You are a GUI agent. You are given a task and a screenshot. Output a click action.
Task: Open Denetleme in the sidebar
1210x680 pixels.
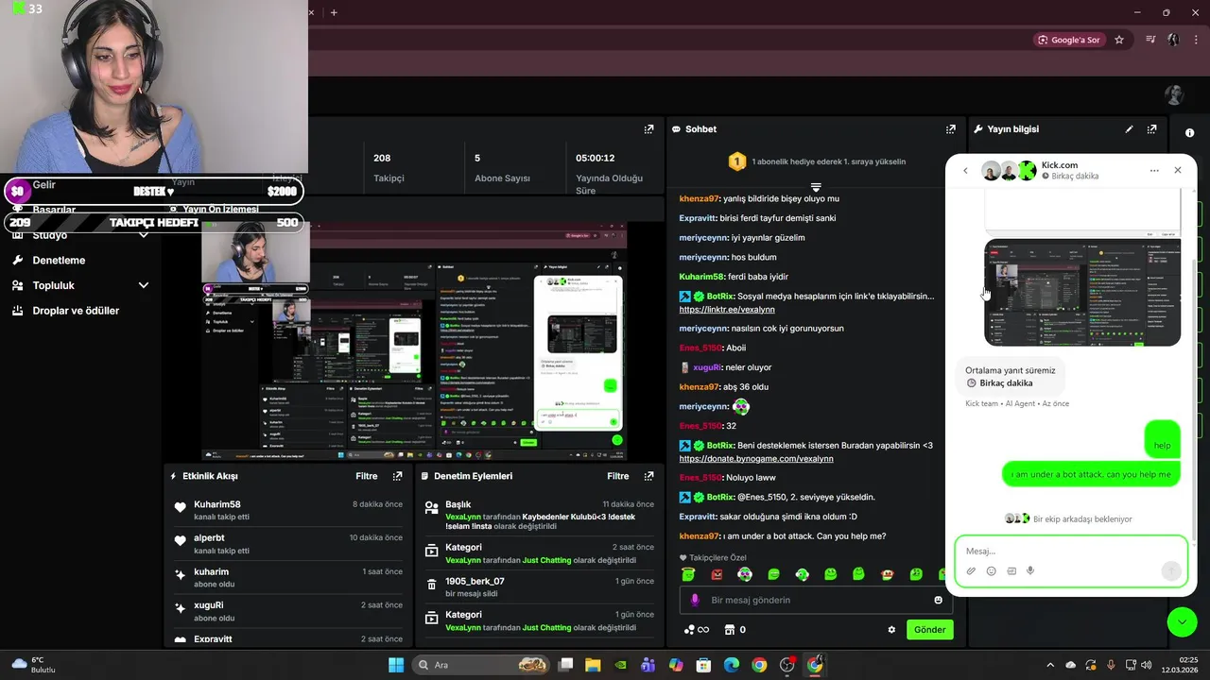point(59,261)
